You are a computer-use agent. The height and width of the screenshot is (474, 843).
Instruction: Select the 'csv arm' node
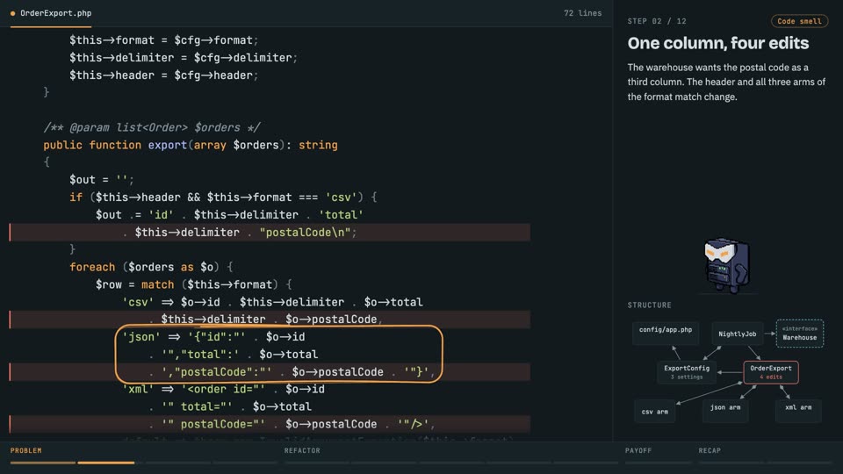[654, 412]
